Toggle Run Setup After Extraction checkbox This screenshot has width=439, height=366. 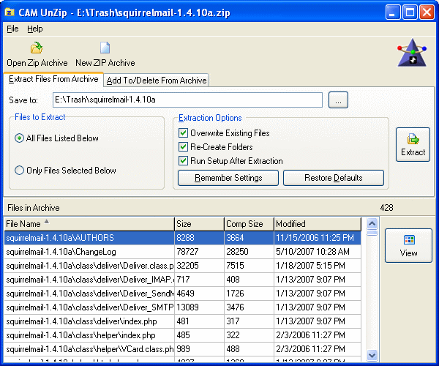(x=183, y=161)
